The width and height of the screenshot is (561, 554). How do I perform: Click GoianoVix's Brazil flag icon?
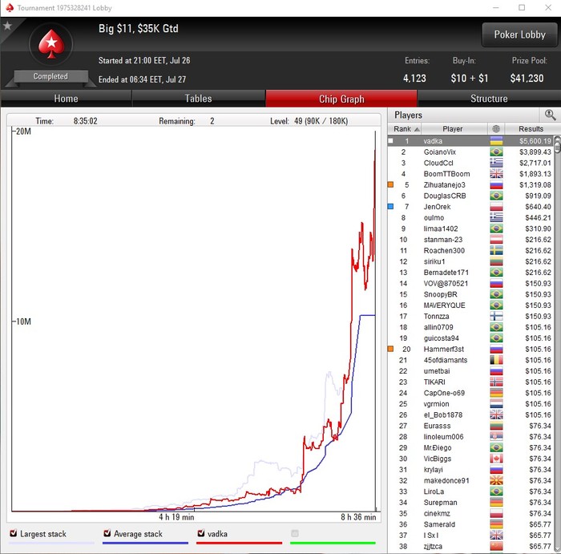click(x=496, y=152)
